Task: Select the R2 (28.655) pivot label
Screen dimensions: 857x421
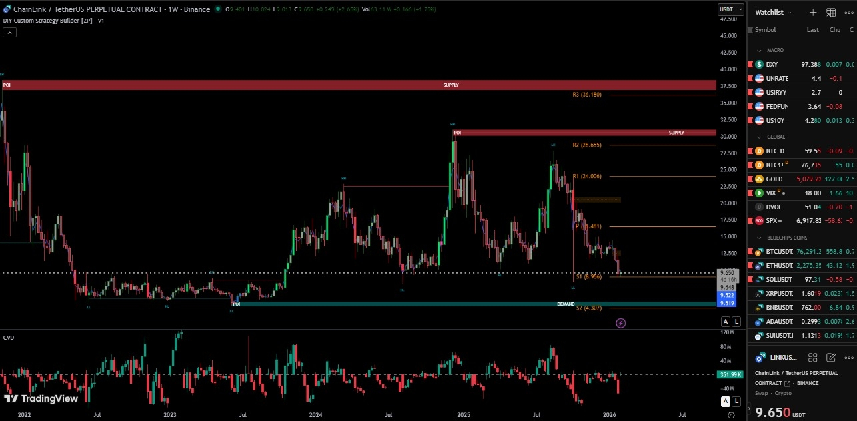Action: [x=586, y=145]
